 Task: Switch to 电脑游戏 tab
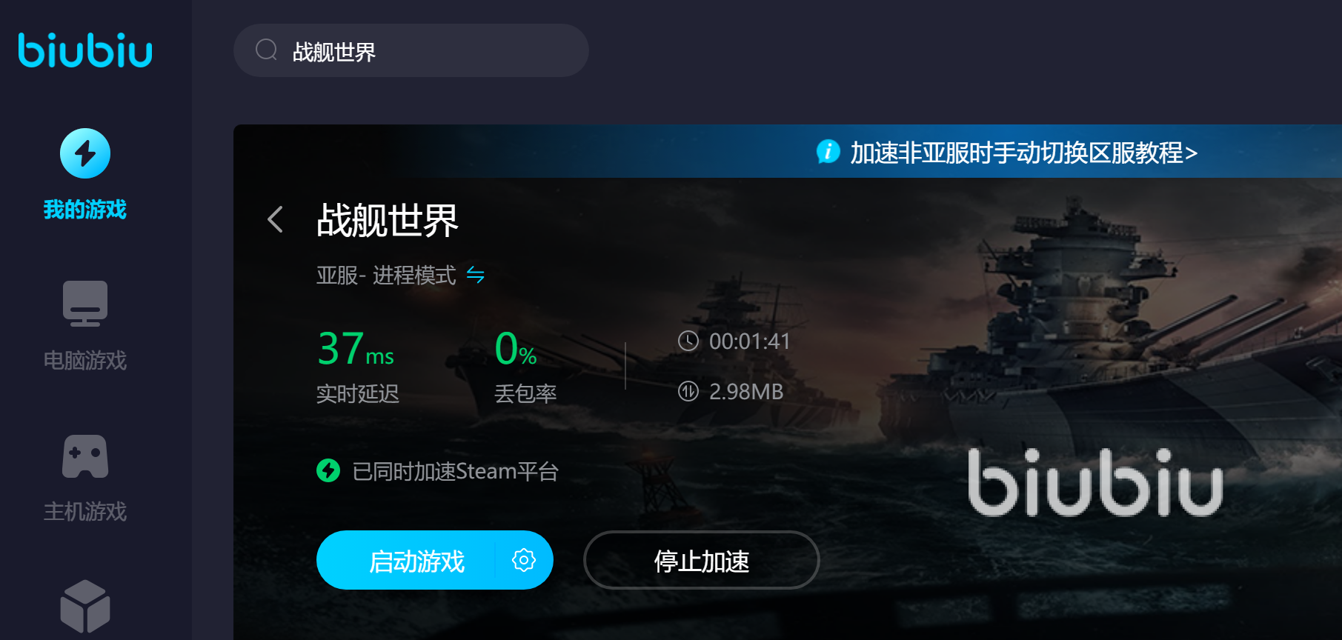click(85, 361)
